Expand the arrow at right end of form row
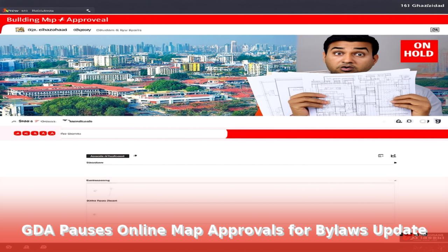Image resolution: width=448 pixels, height=252 pixels. coord(395,163)
